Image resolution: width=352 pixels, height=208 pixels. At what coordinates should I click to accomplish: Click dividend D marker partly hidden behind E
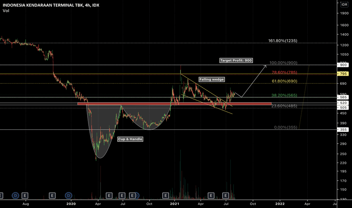(137, 196)
